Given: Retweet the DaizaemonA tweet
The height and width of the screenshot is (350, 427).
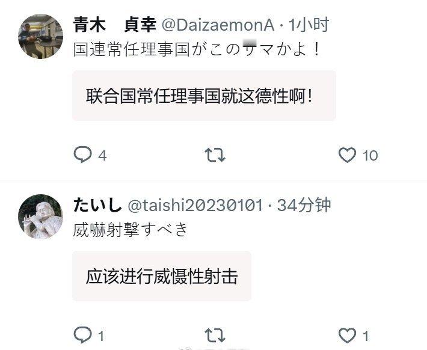Looking at the screenshot, I should pos(215,155).
